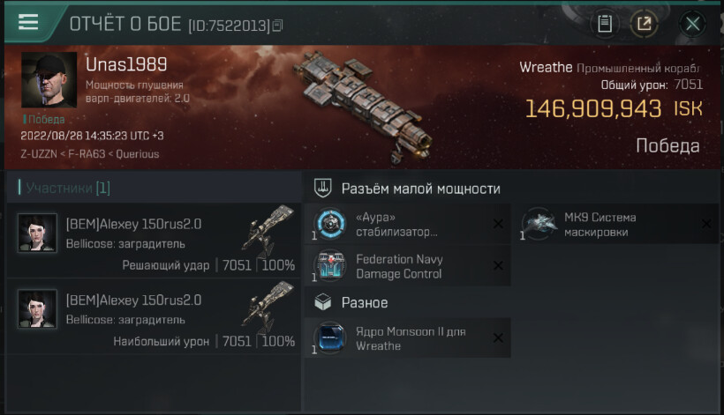
Task: Click the Ядро Monsoon II item icon
Action: coord(329,338)
